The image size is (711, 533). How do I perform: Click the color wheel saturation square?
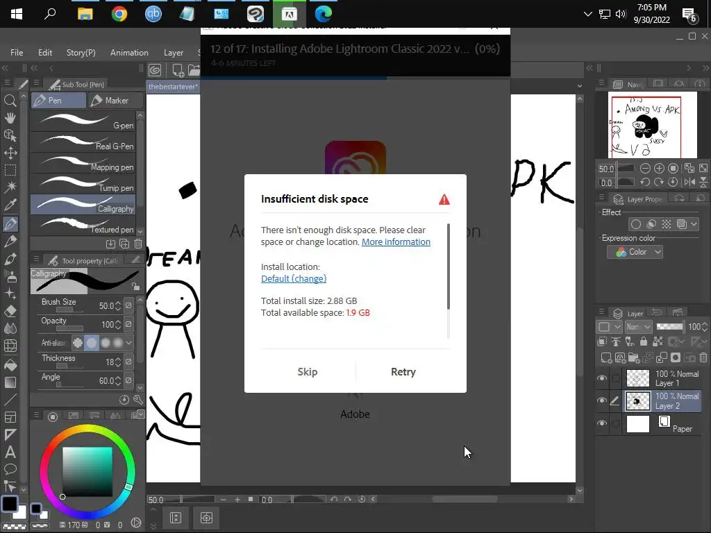[87, 472]
